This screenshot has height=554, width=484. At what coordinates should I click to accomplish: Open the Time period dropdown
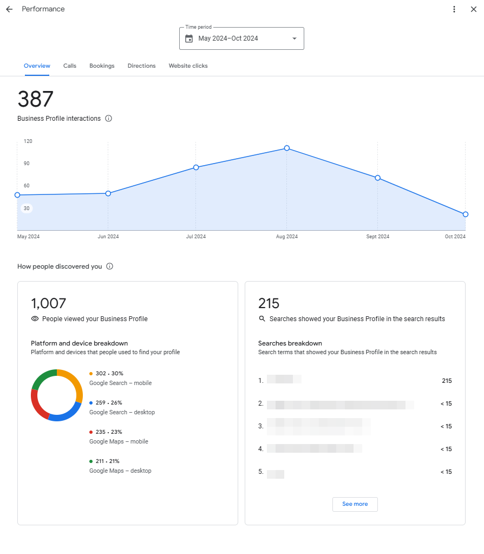pyautogui.click(x=241, y=38)
